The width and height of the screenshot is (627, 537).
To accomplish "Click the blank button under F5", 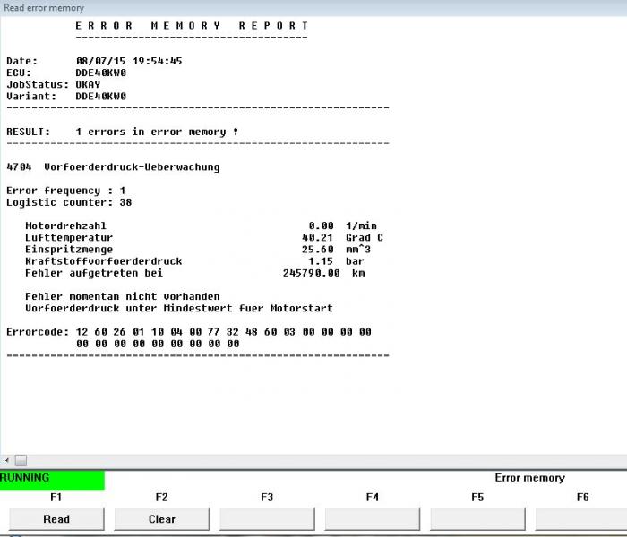I will pyautogui.click(x=477, y=519).
